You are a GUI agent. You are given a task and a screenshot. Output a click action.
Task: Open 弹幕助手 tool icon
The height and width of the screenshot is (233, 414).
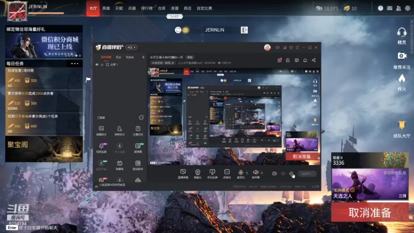pos(101,130)
